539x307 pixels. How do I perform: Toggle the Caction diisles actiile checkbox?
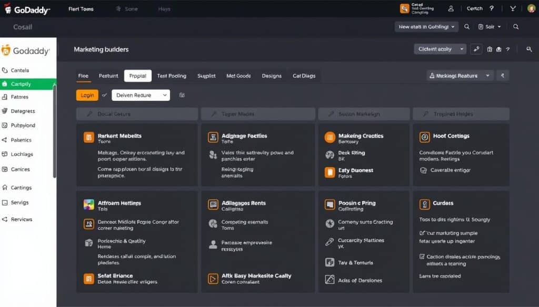[422, 256]
